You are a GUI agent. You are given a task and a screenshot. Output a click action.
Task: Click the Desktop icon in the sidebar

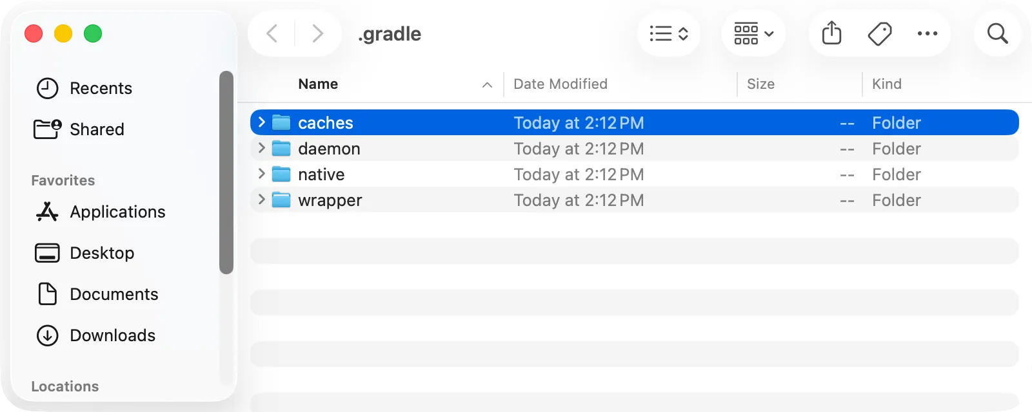coord(47,253)
